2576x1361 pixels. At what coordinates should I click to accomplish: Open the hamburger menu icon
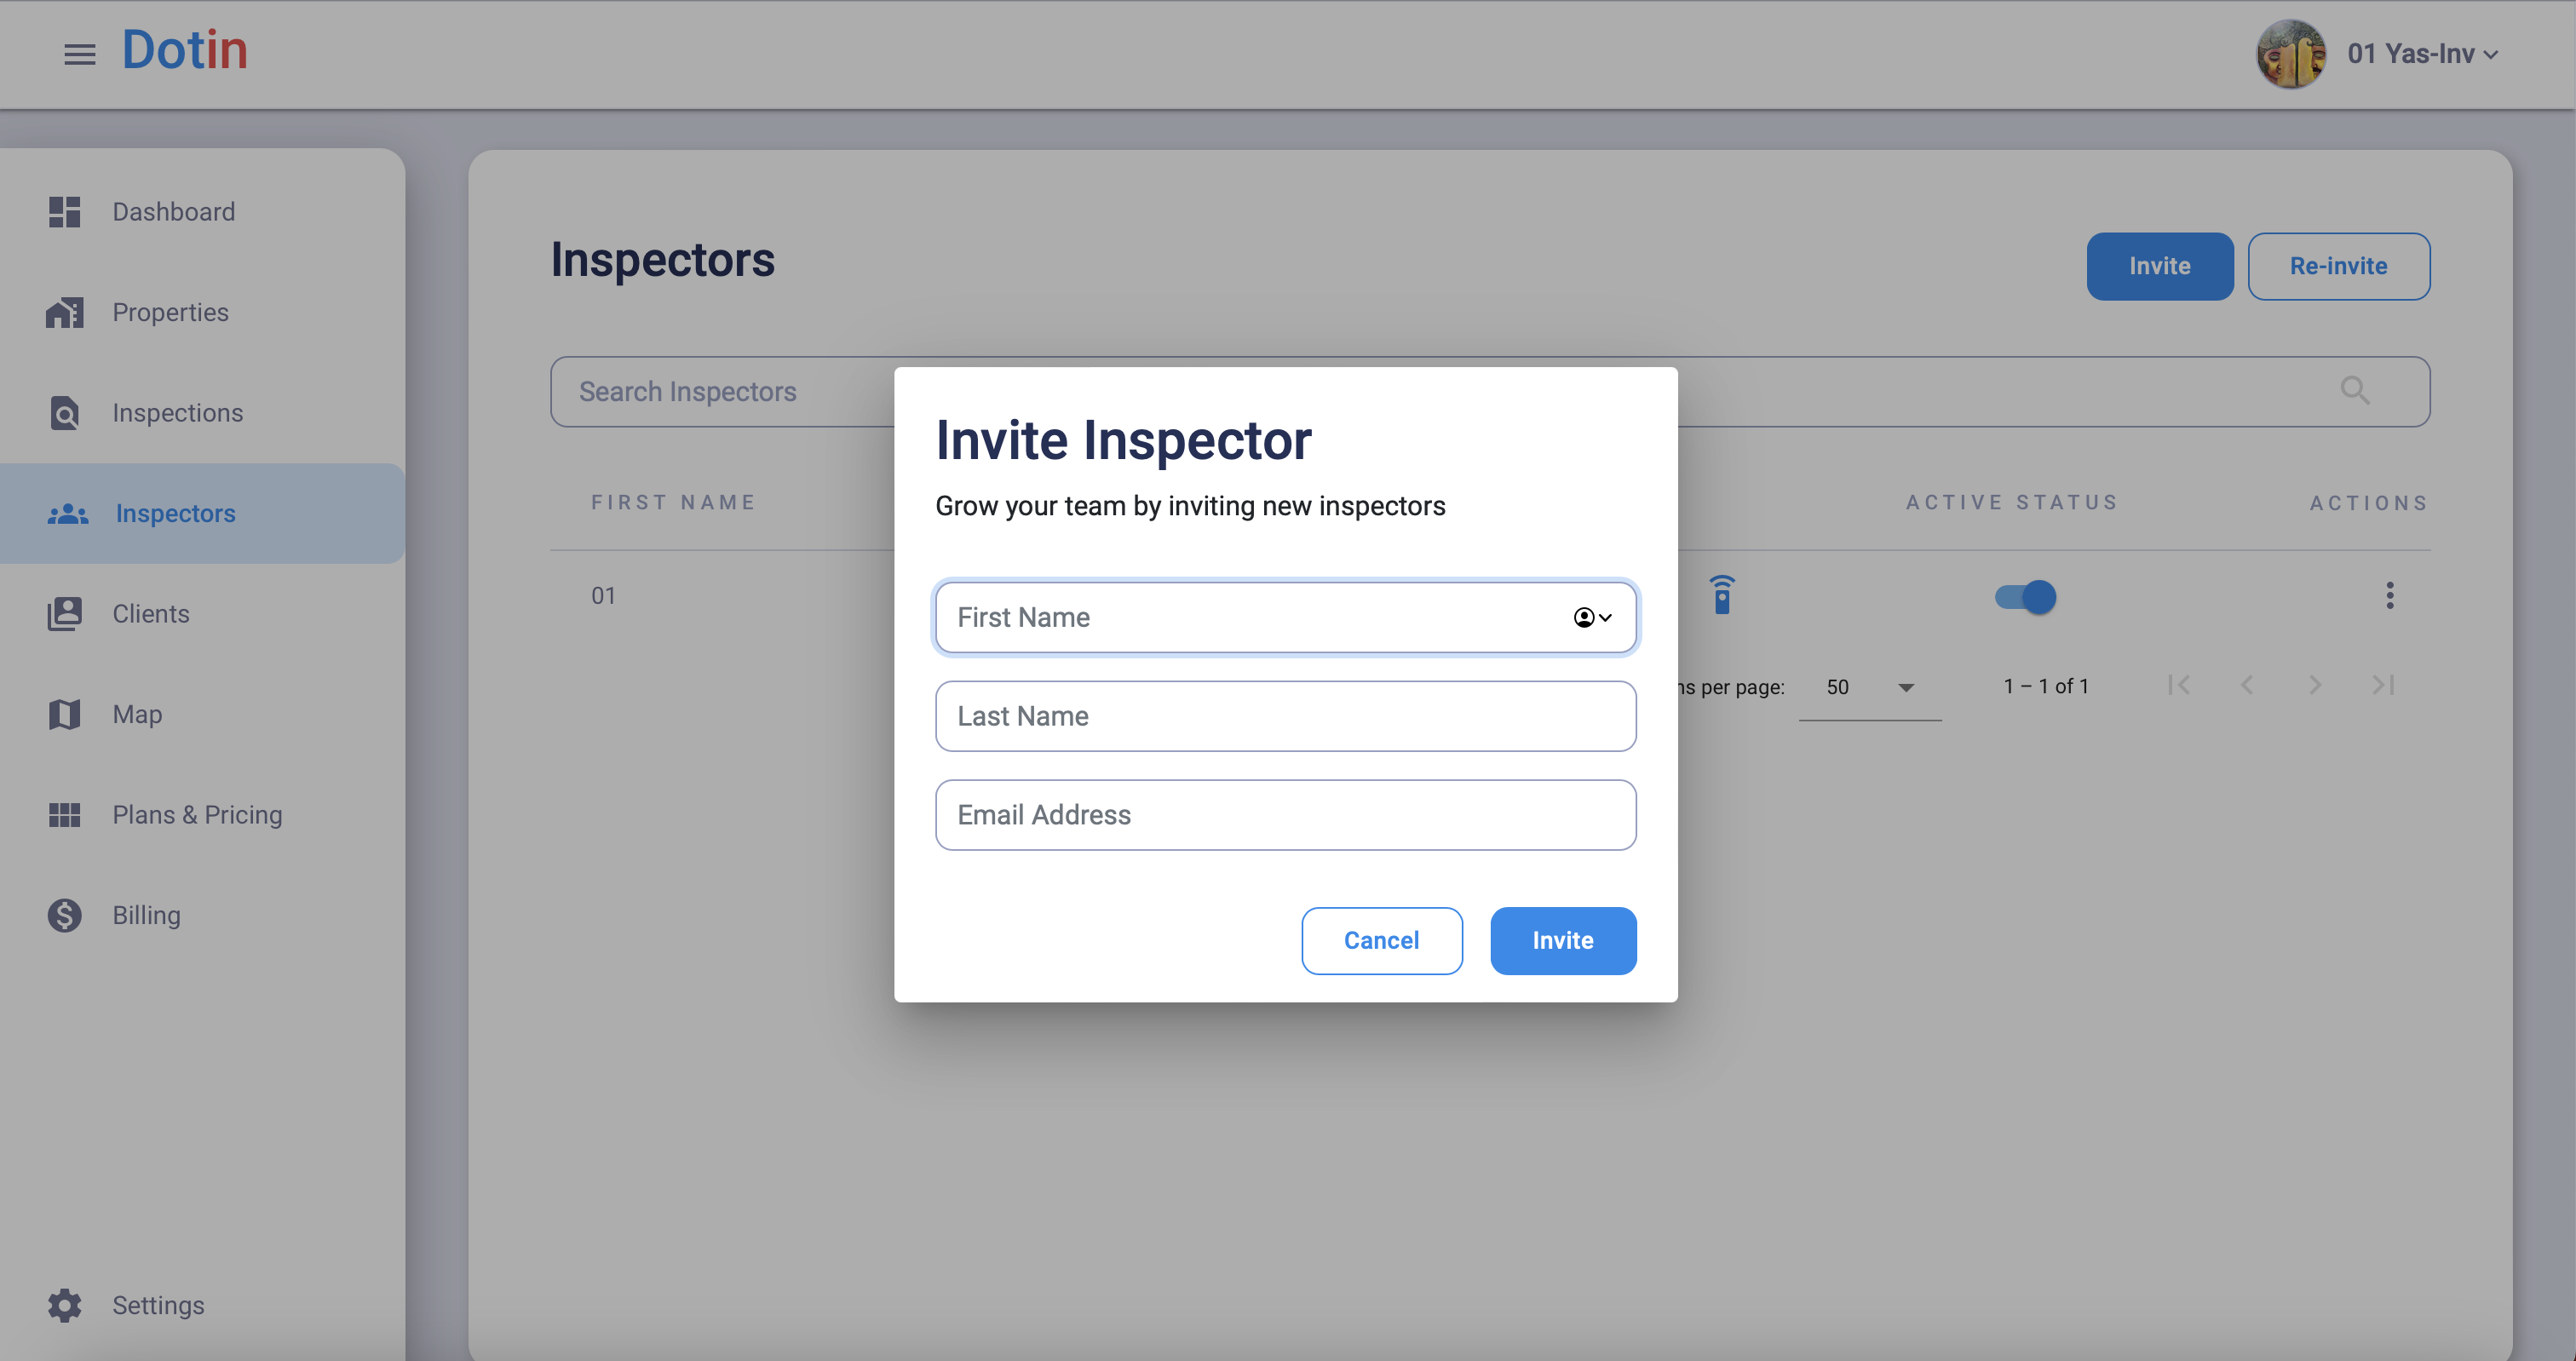click(x=80, y=54)
